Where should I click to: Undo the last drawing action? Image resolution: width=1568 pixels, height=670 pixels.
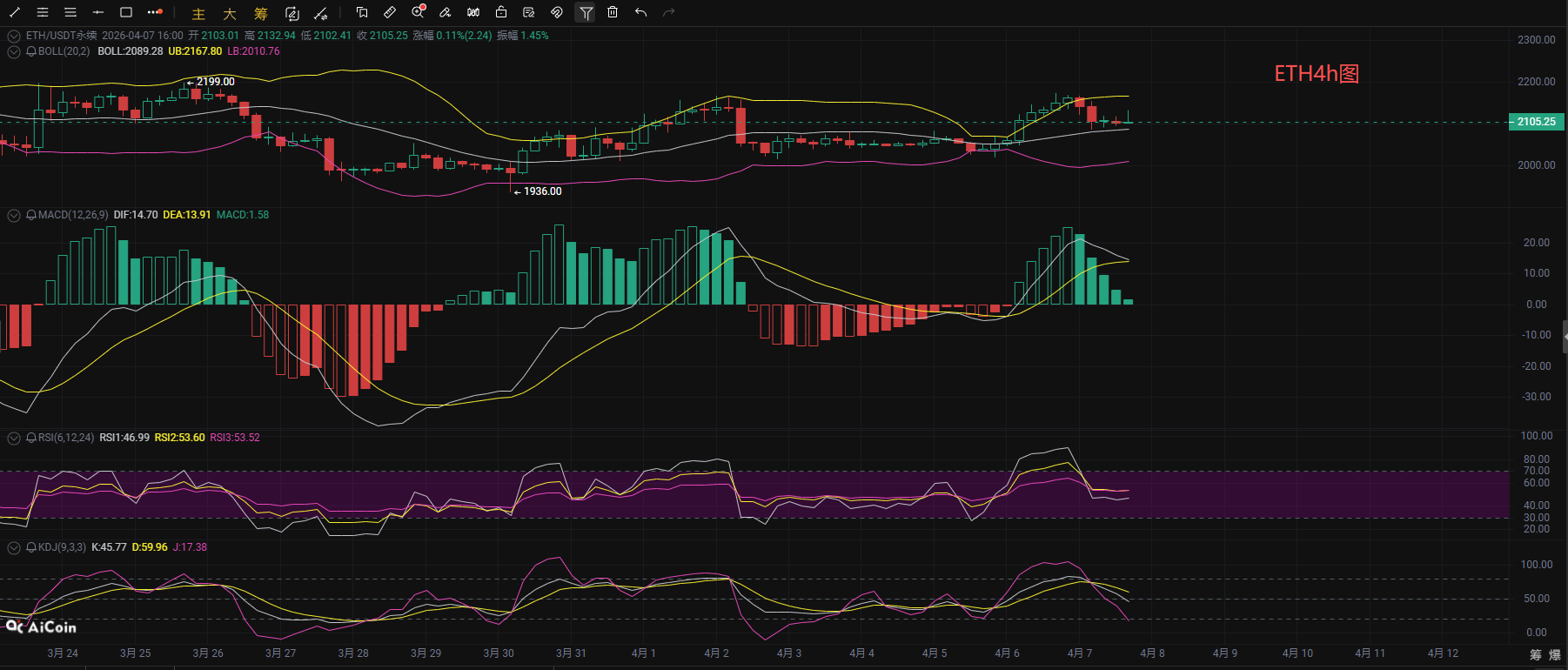tap(640, 12)
